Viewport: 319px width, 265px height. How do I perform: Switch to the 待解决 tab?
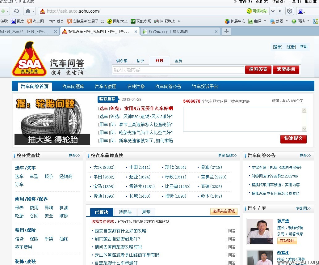125,212
